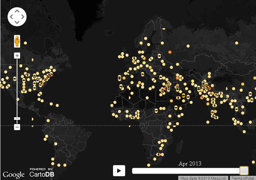
Task: Click the Apr 2013 date label
Action: (190, 164)
